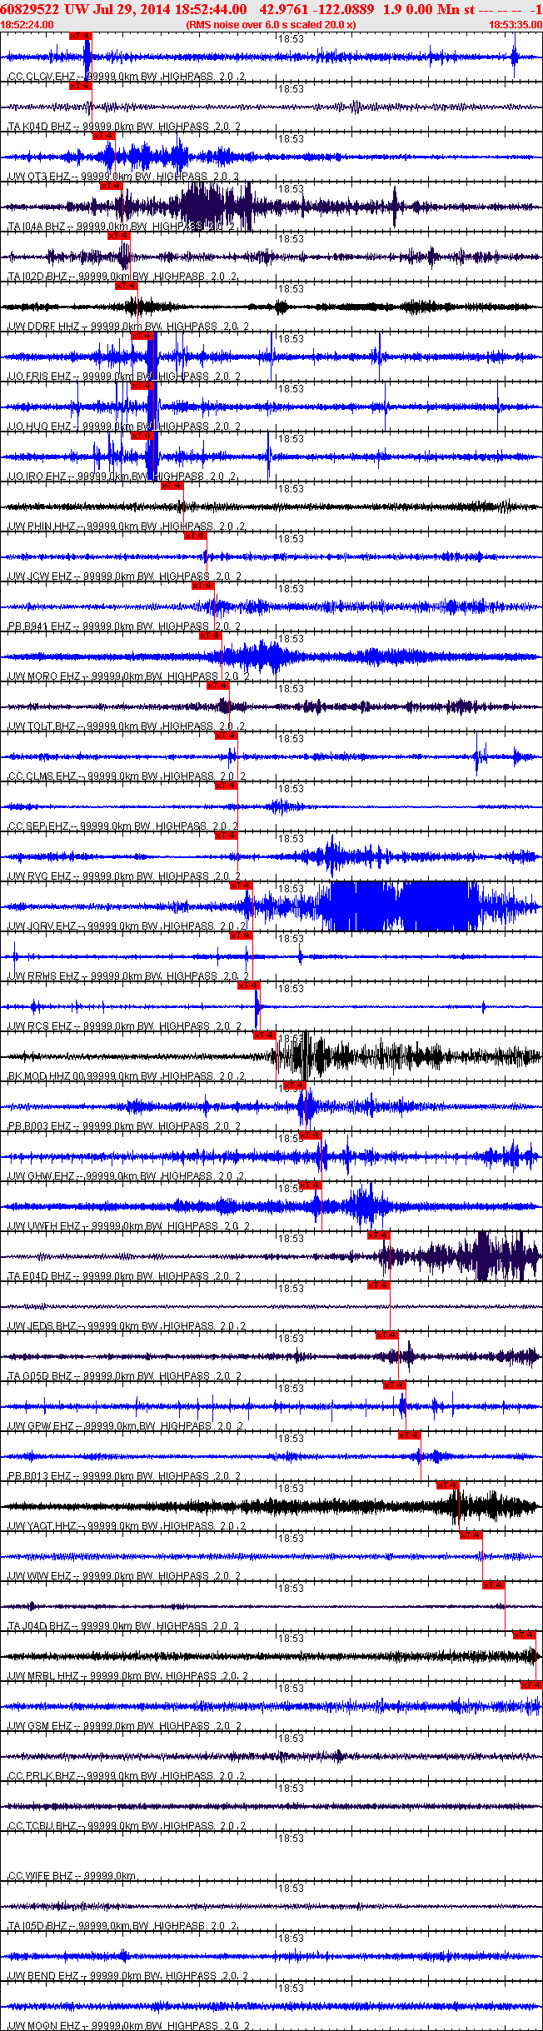Pick the 'CC.WIFE.BHZ' station label
This screenshot has height=2031, width=543.
click(41, 1876)
